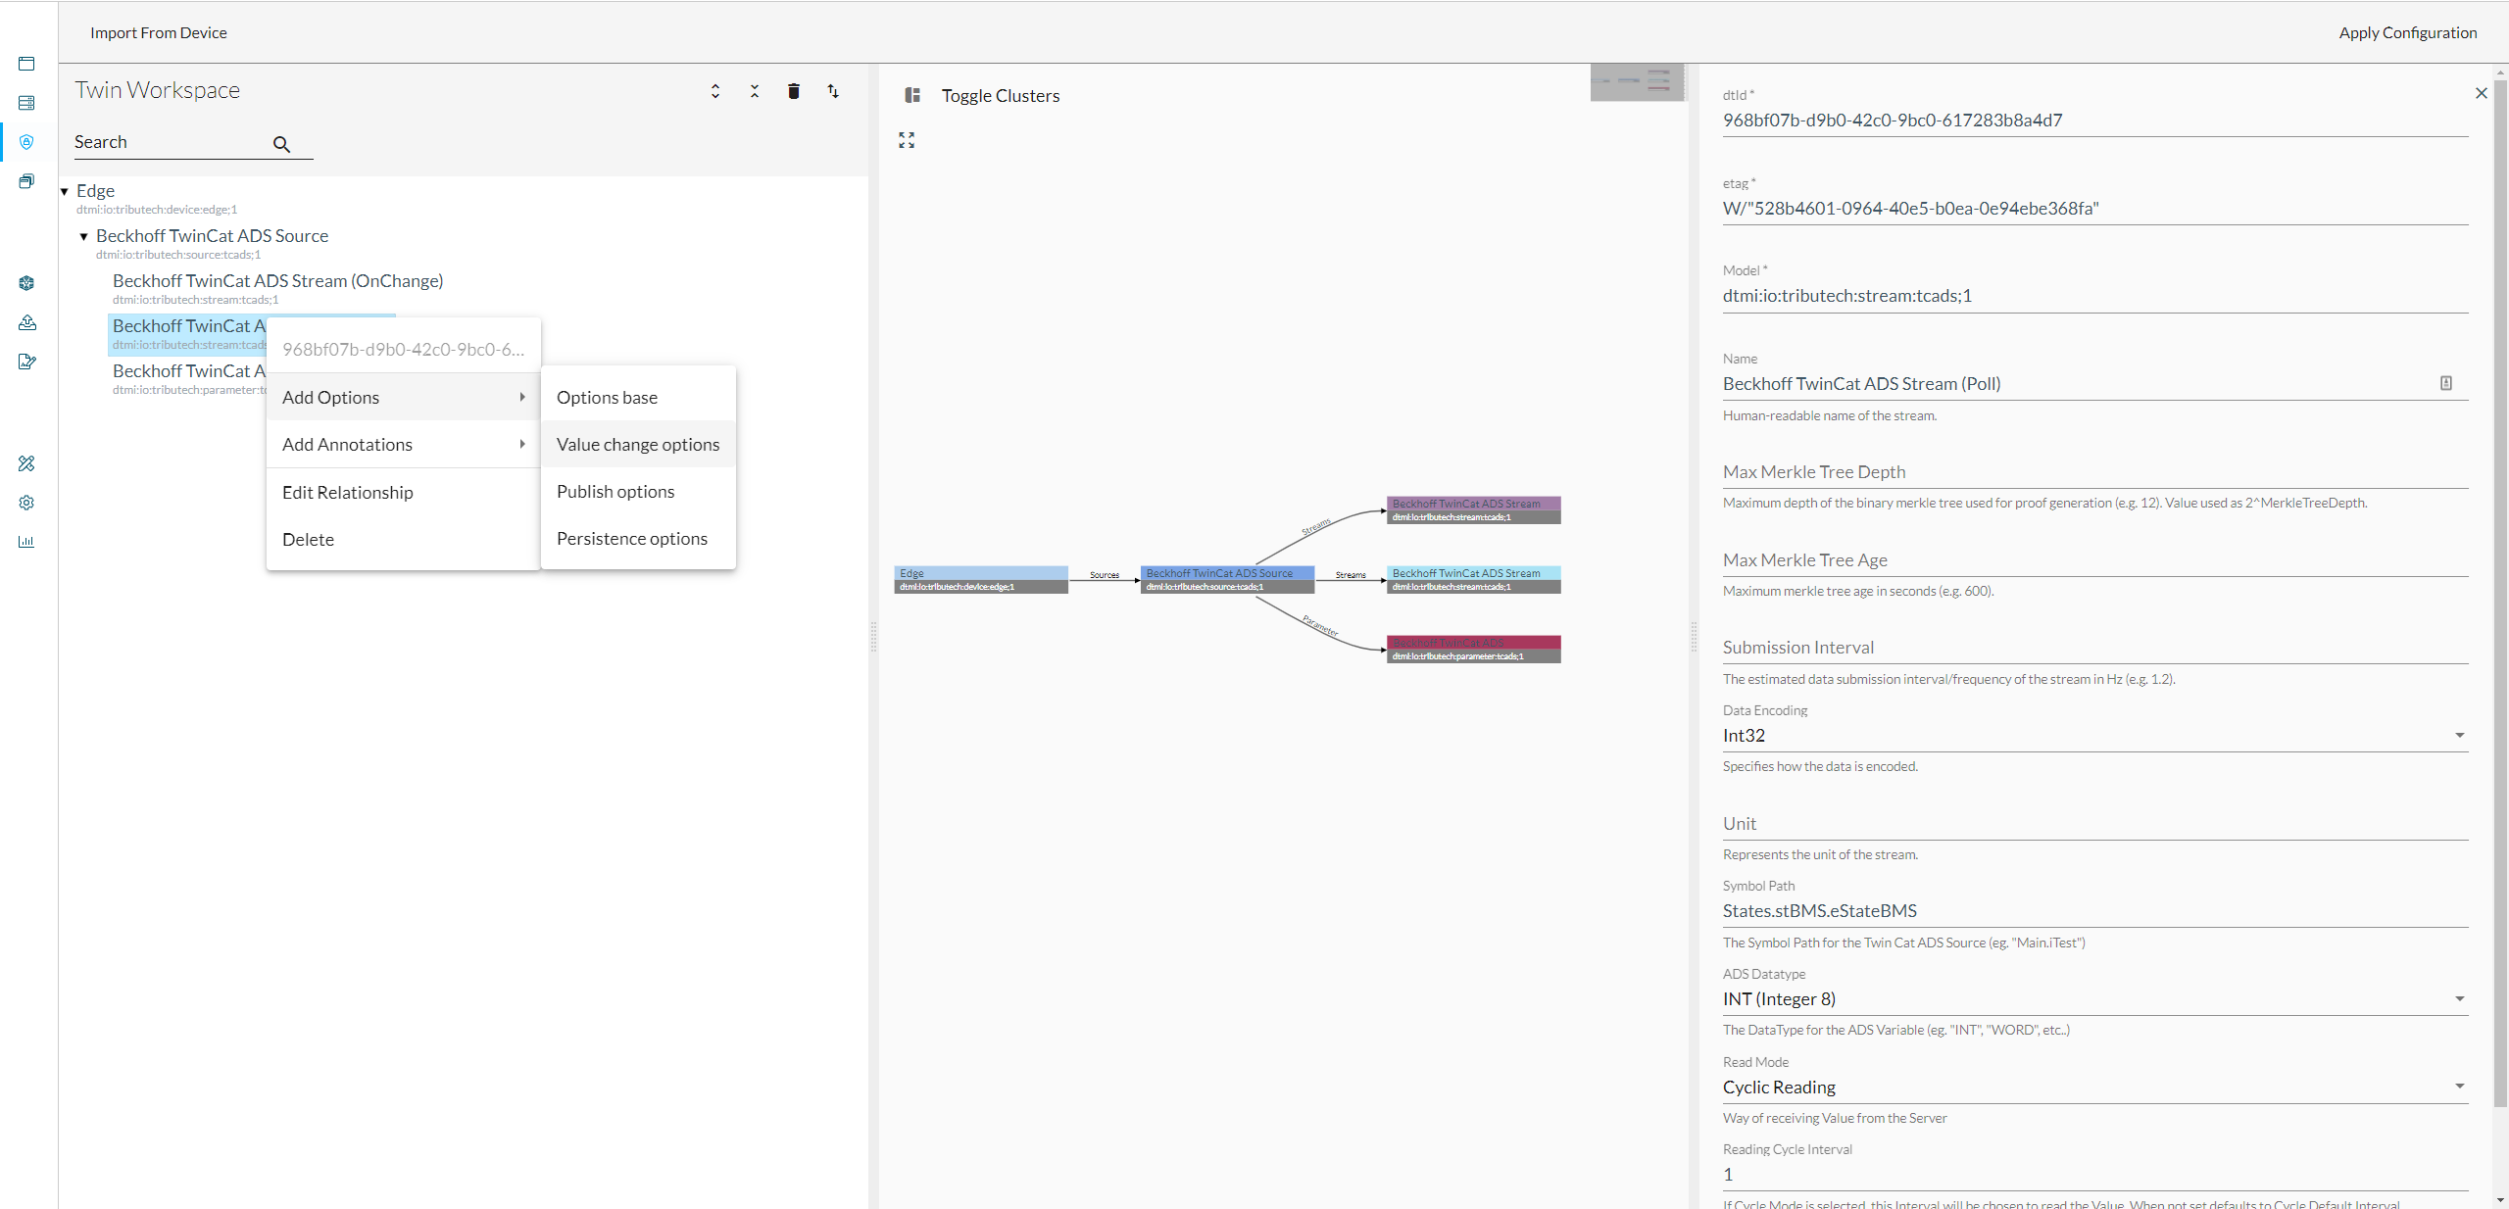Choose Value change options from submenu

click(638, 444)
